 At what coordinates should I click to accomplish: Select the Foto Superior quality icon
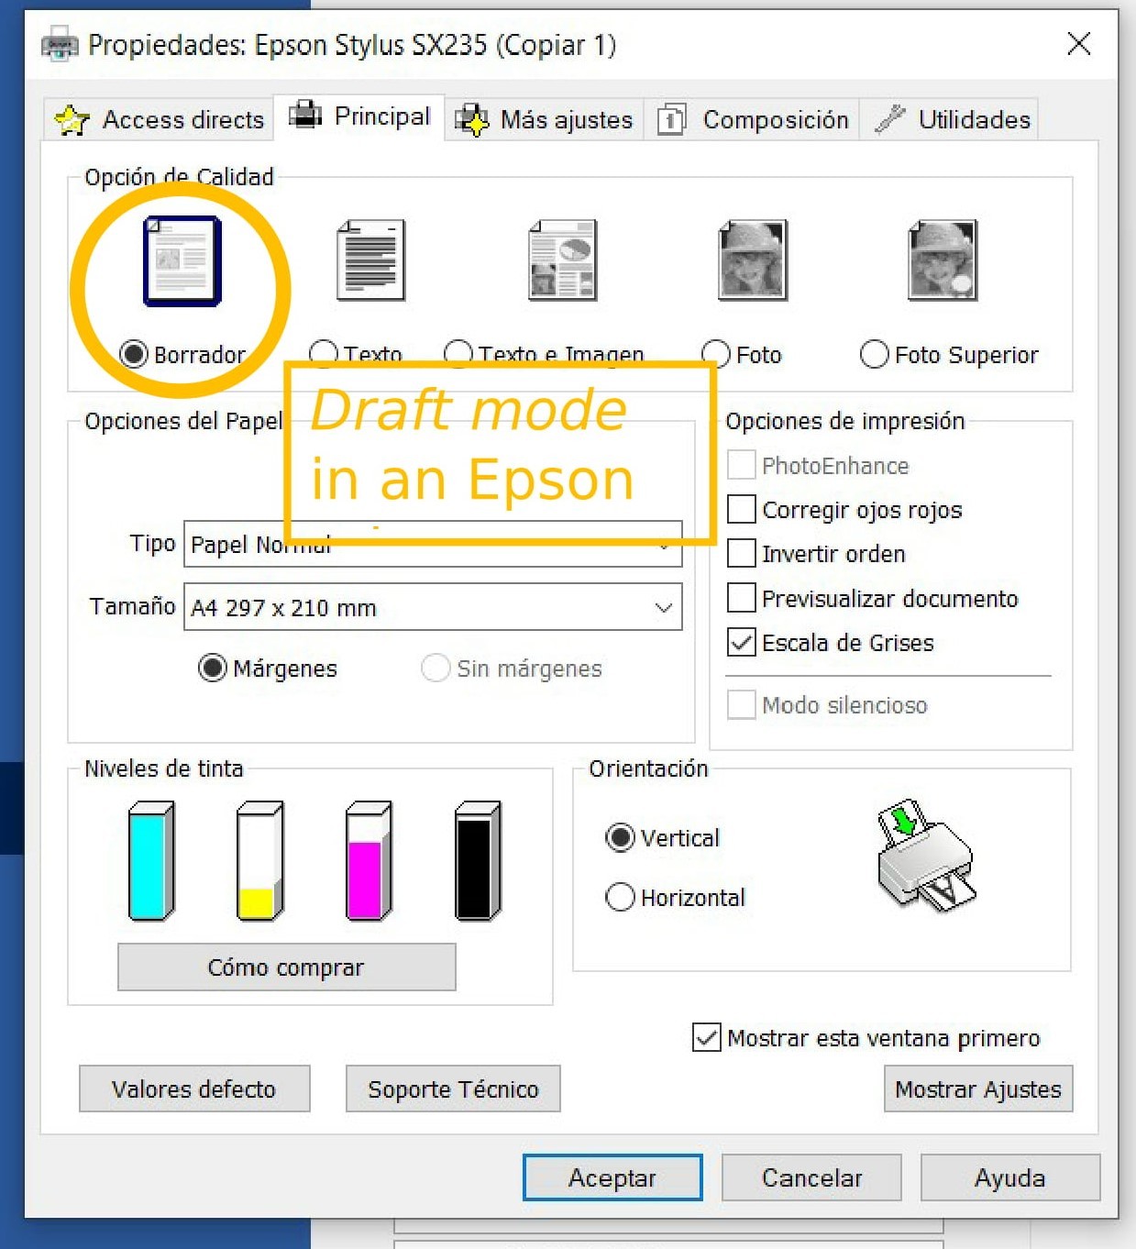tap(943, 260)
